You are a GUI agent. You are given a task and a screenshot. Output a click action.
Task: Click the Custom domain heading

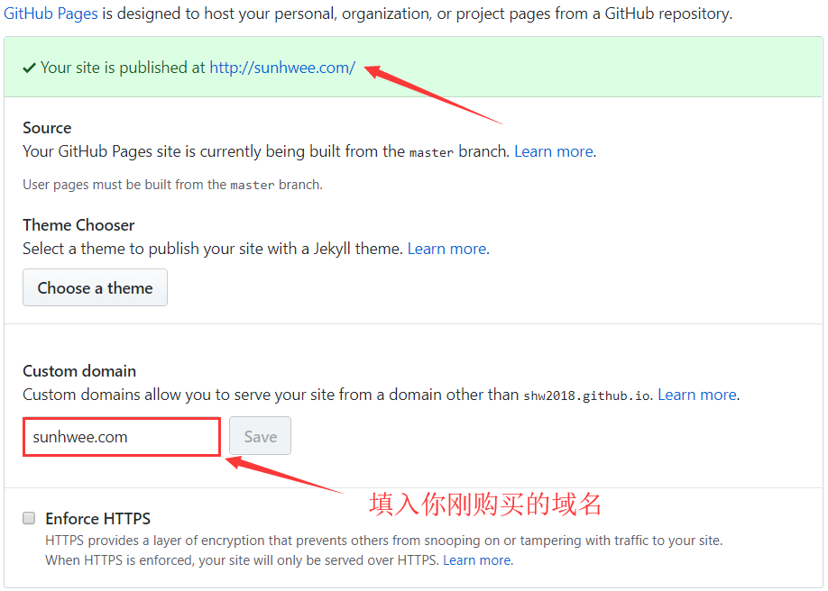(79, 371)
